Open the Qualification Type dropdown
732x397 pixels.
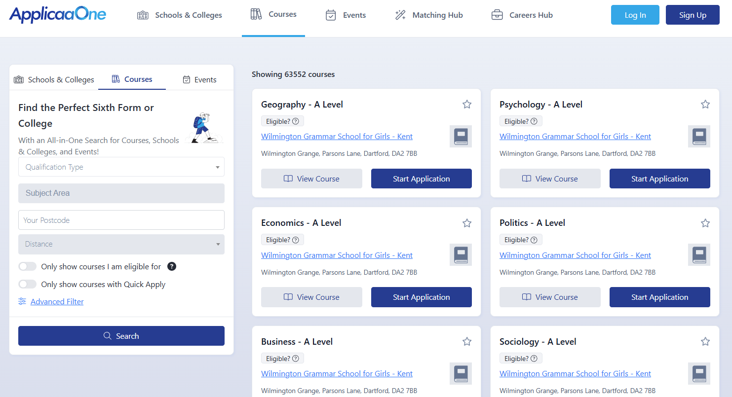121,167
